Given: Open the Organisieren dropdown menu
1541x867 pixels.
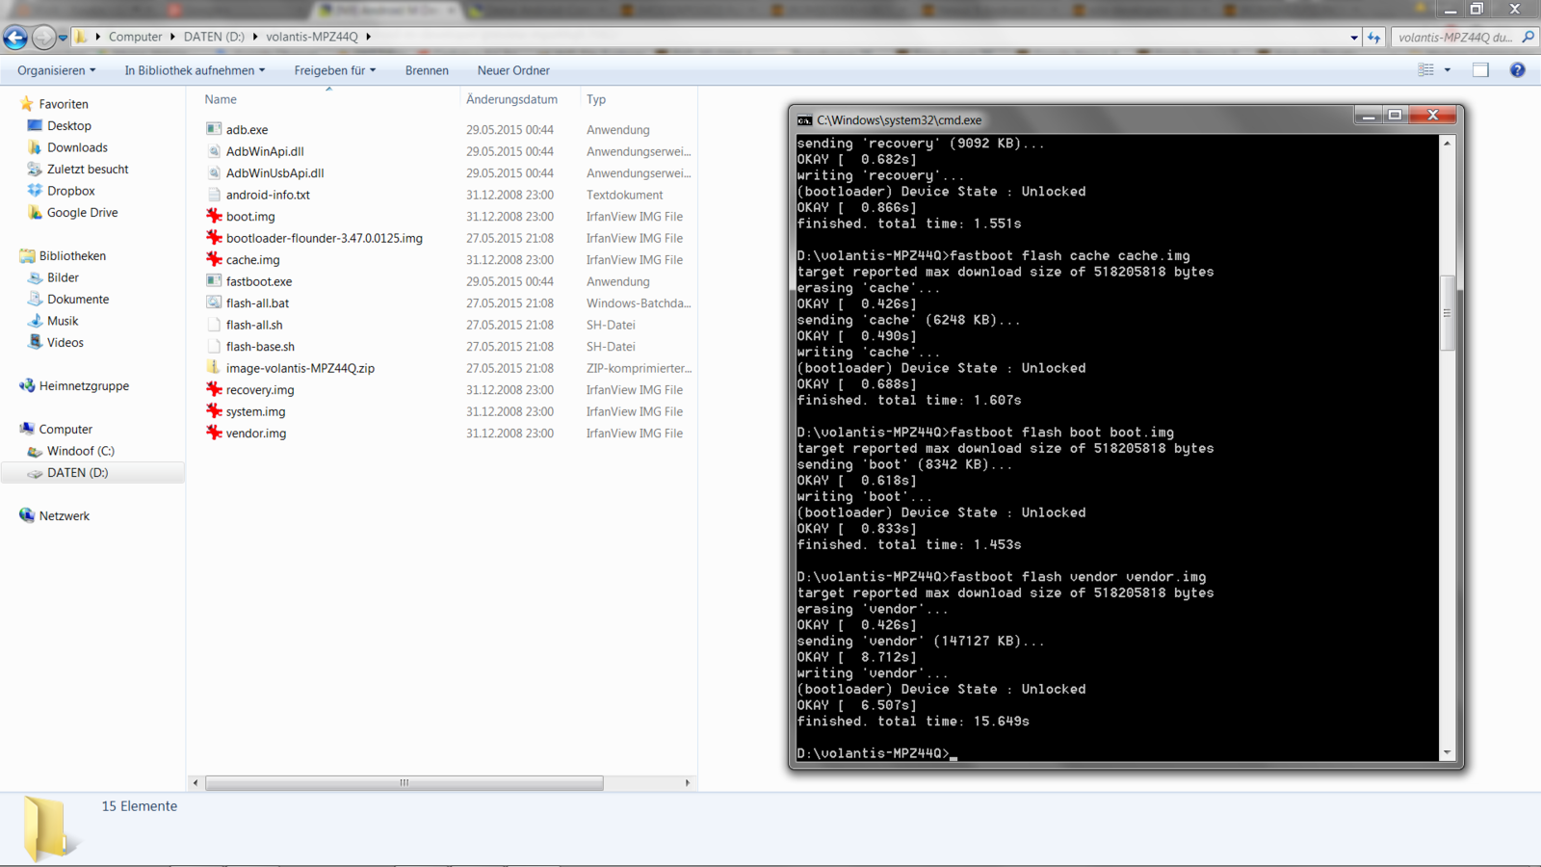Looking at the screenshot, I should click(56, 70).
